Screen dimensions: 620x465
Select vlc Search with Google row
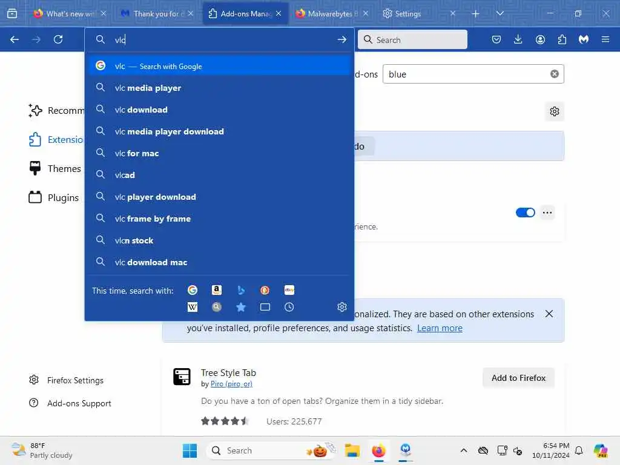click(219, 66)
